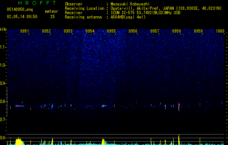Click the 1.1 kHz axis label
The width and height of the screenshot is (228, 145).
pyautogui.click(x=3, y=47)
